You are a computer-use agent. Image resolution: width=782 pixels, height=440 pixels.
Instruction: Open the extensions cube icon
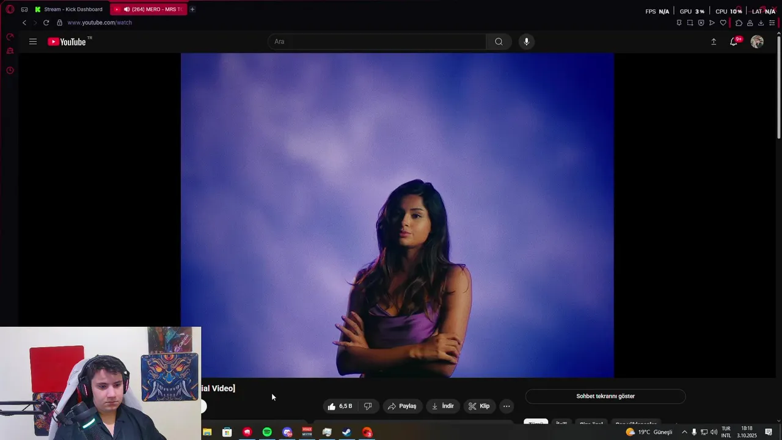click(739, 23)
